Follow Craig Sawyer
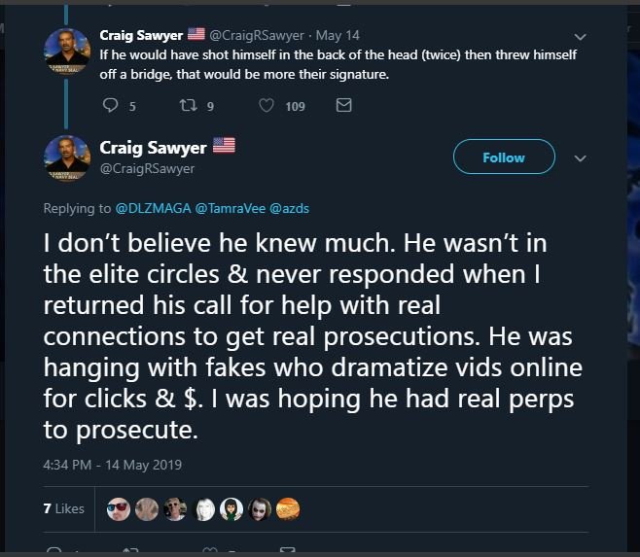Screen dimensions: 640x557 504,157
